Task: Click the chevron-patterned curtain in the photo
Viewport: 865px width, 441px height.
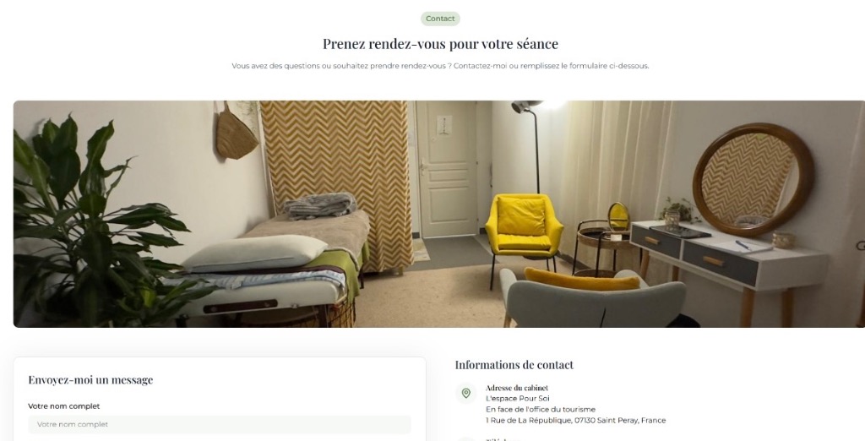Action: [x=336, y=182]
